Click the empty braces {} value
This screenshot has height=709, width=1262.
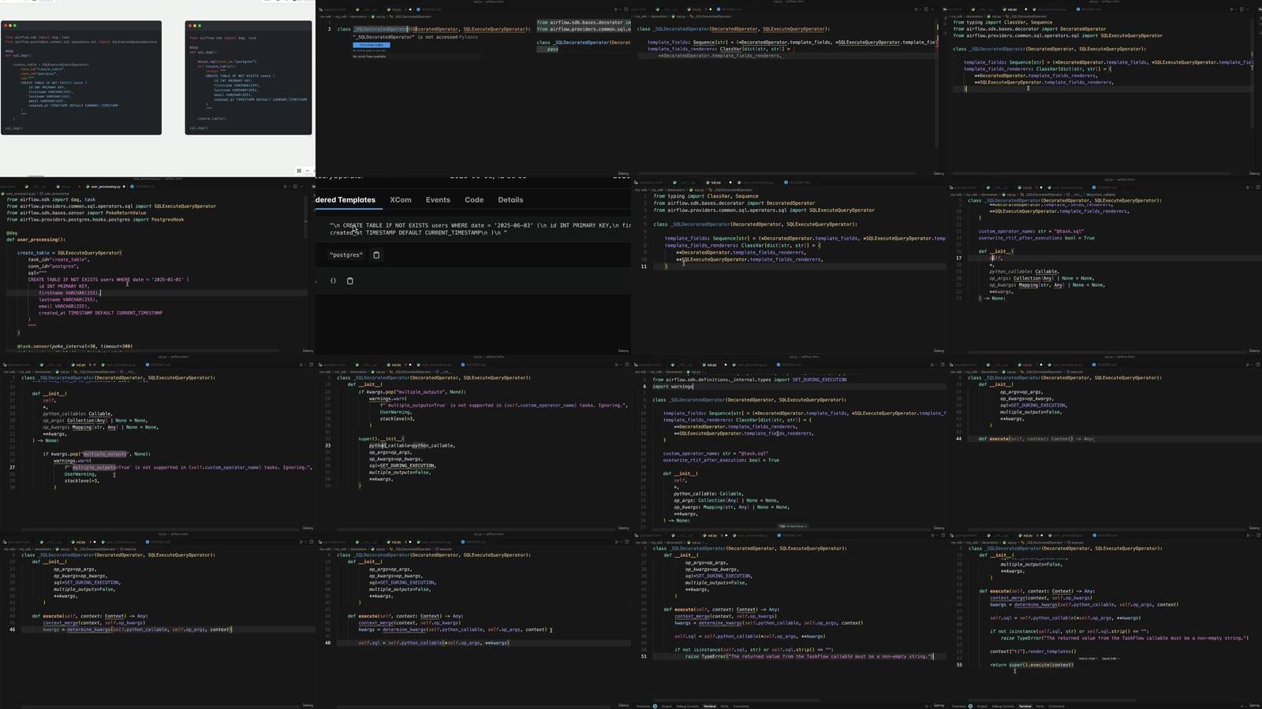coord(333,280)
